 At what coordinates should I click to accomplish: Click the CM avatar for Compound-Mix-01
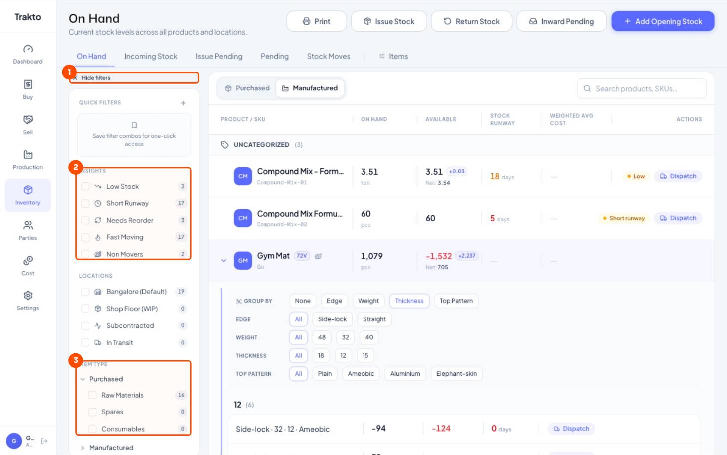coord(243,176)
